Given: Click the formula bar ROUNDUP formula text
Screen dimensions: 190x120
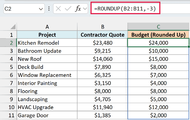Looking at the screenshot, I should 125,9.
